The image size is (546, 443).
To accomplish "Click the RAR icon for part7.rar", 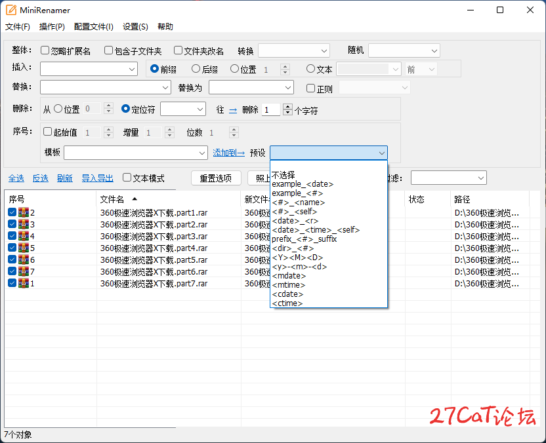I will [24, 283].
